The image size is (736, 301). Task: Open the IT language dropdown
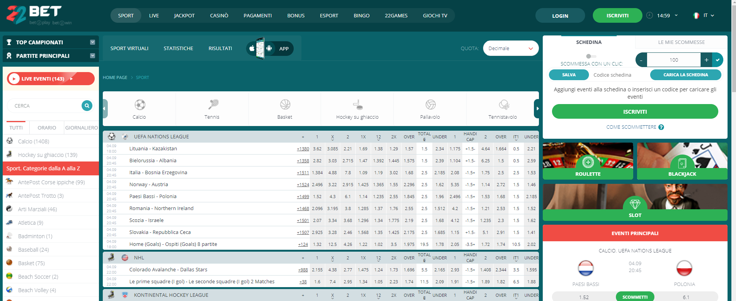coord(709,15)
